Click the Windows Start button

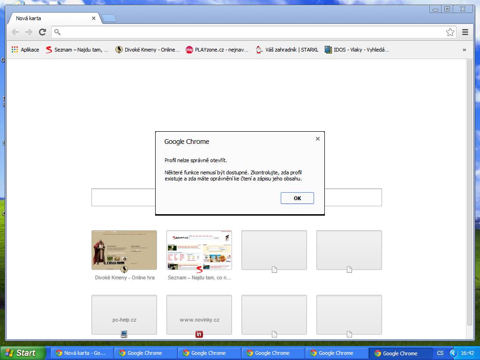tap(22, 353)
